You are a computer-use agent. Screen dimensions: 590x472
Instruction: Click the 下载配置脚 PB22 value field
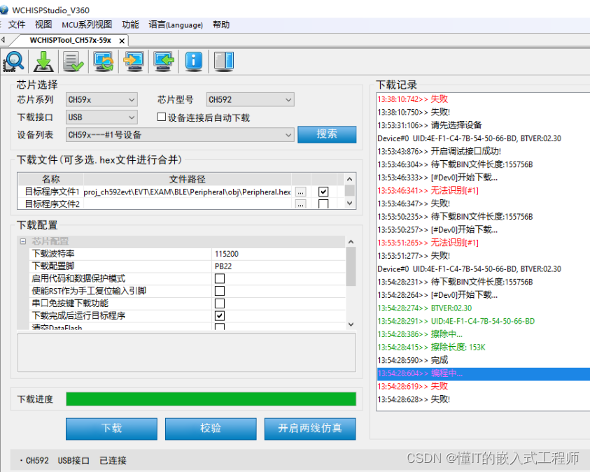click(279, 266)
